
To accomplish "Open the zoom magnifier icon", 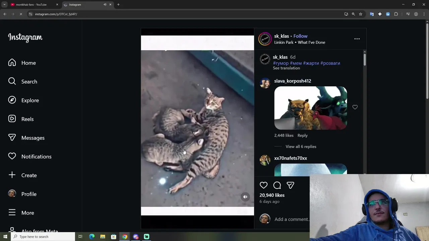I will (x=353, y=14).
